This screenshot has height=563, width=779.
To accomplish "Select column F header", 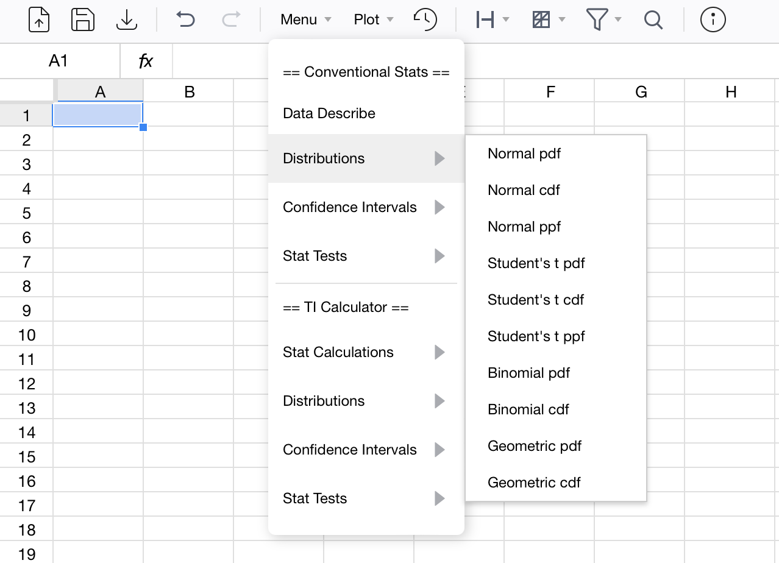I will pos(550,91).
